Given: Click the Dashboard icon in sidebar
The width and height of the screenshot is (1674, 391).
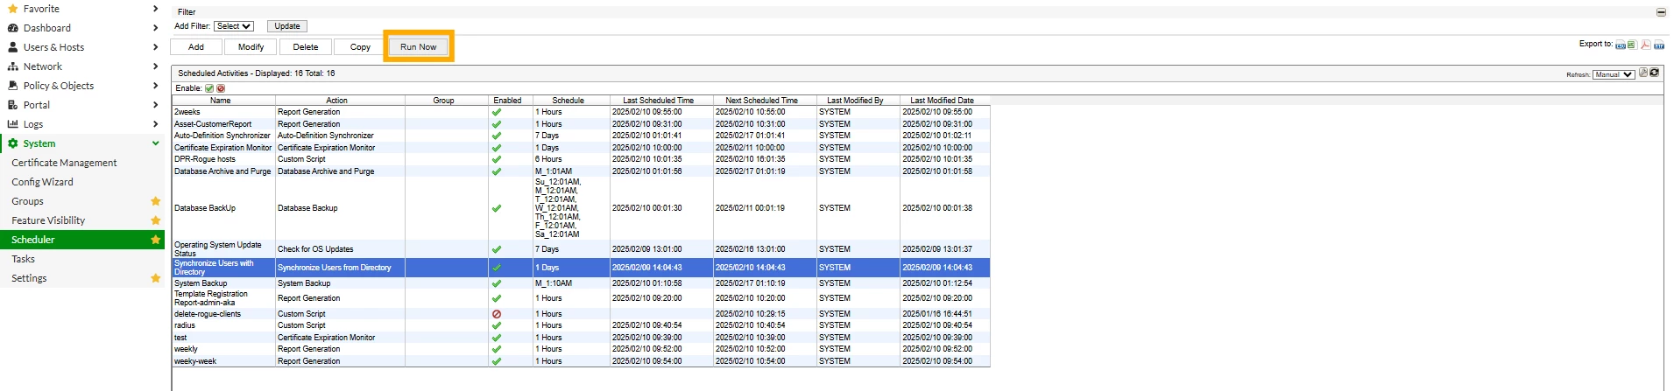Looking at the screenshot, I should tap(13, 28).
